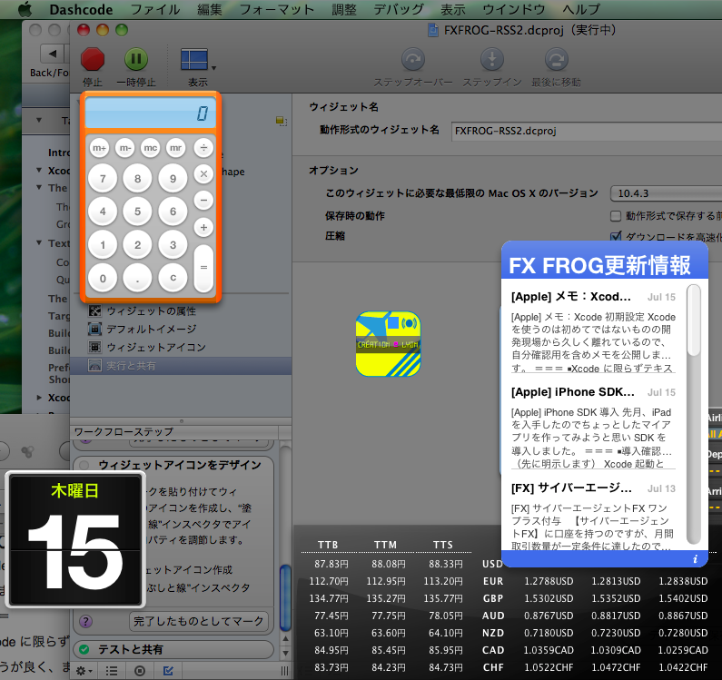The width and height of the screenshot is (722, 680).
Task: Select ウィジェットアイコン in the sidebar
Action: click(x=155, y=347)
